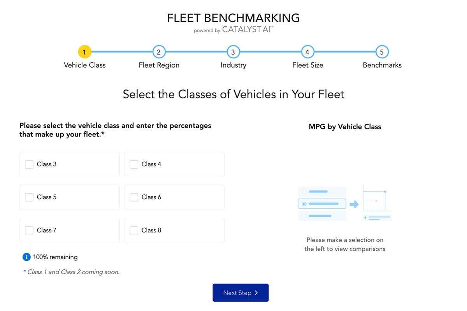Open the Vehicle Class step label
Screen dimensions: 467x311
point(84,65)
